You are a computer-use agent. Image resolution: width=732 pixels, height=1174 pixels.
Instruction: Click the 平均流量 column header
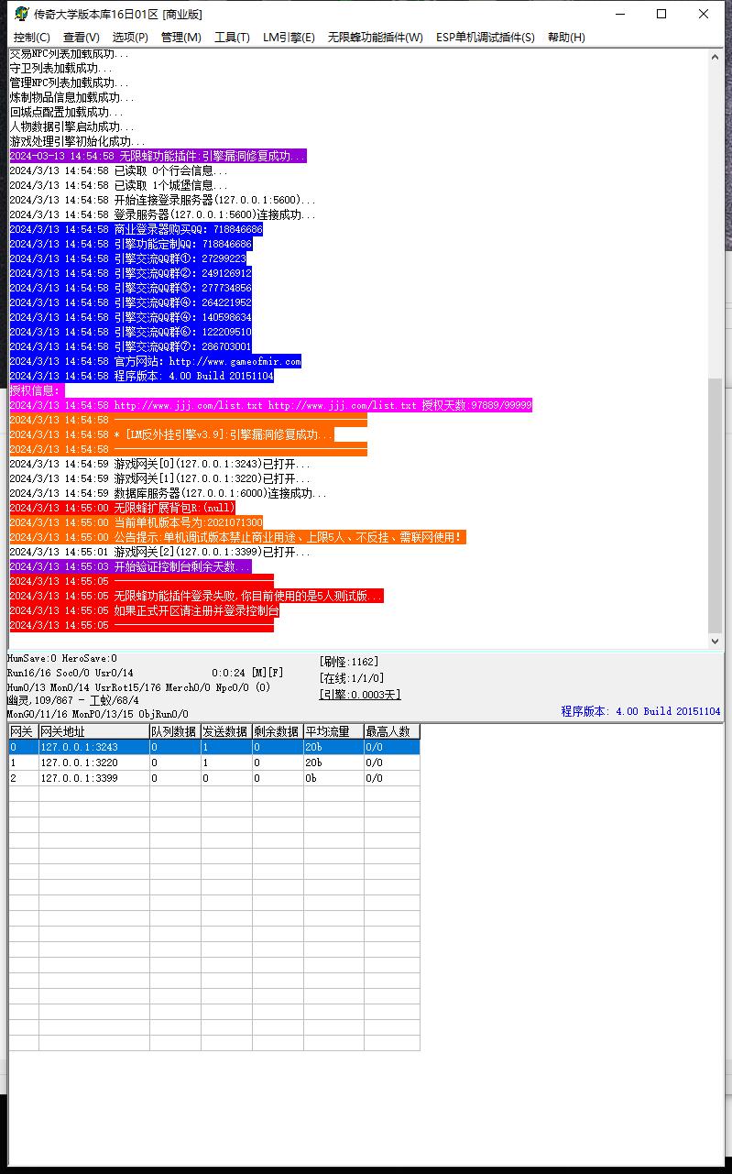333,731
